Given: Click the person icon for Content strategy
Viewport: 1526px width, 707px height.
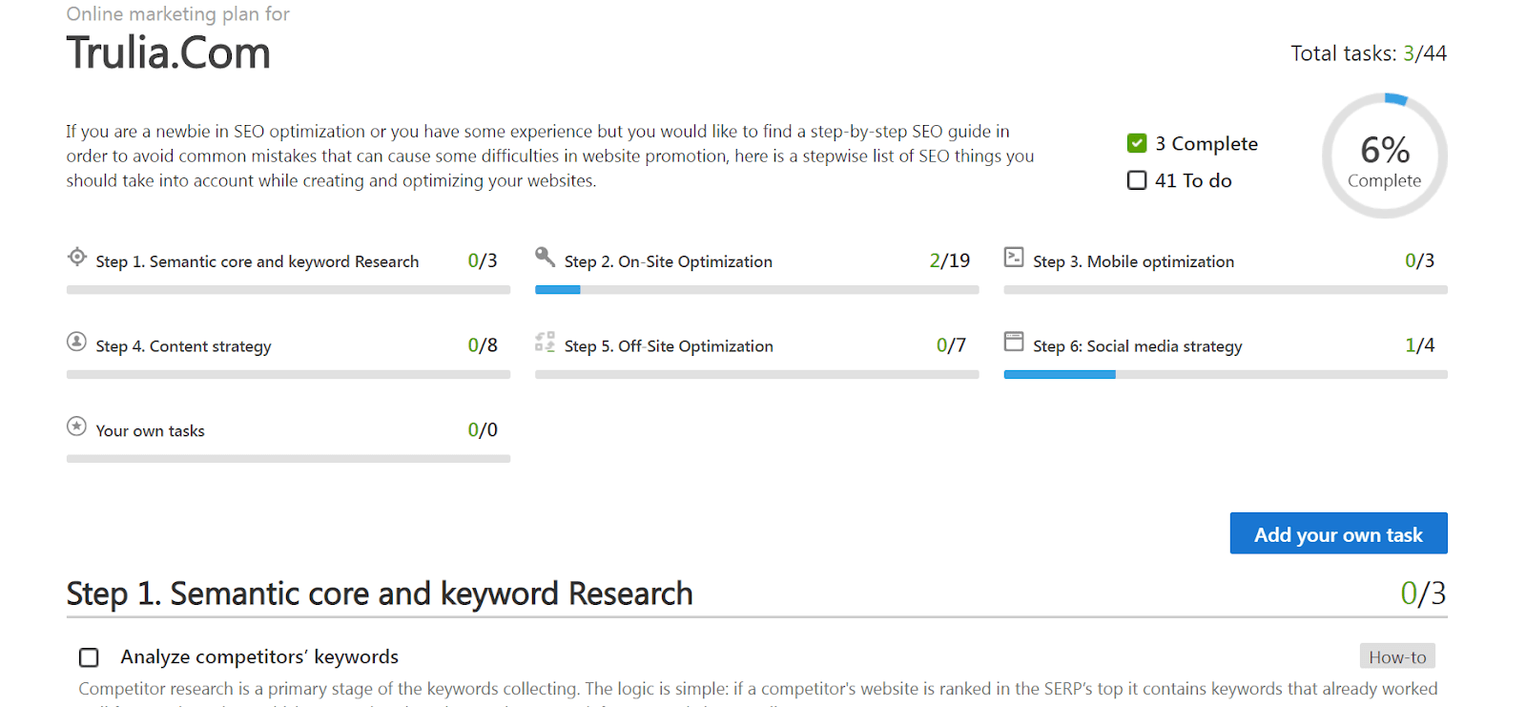Looking at the screenshot, I should [77, 342].
